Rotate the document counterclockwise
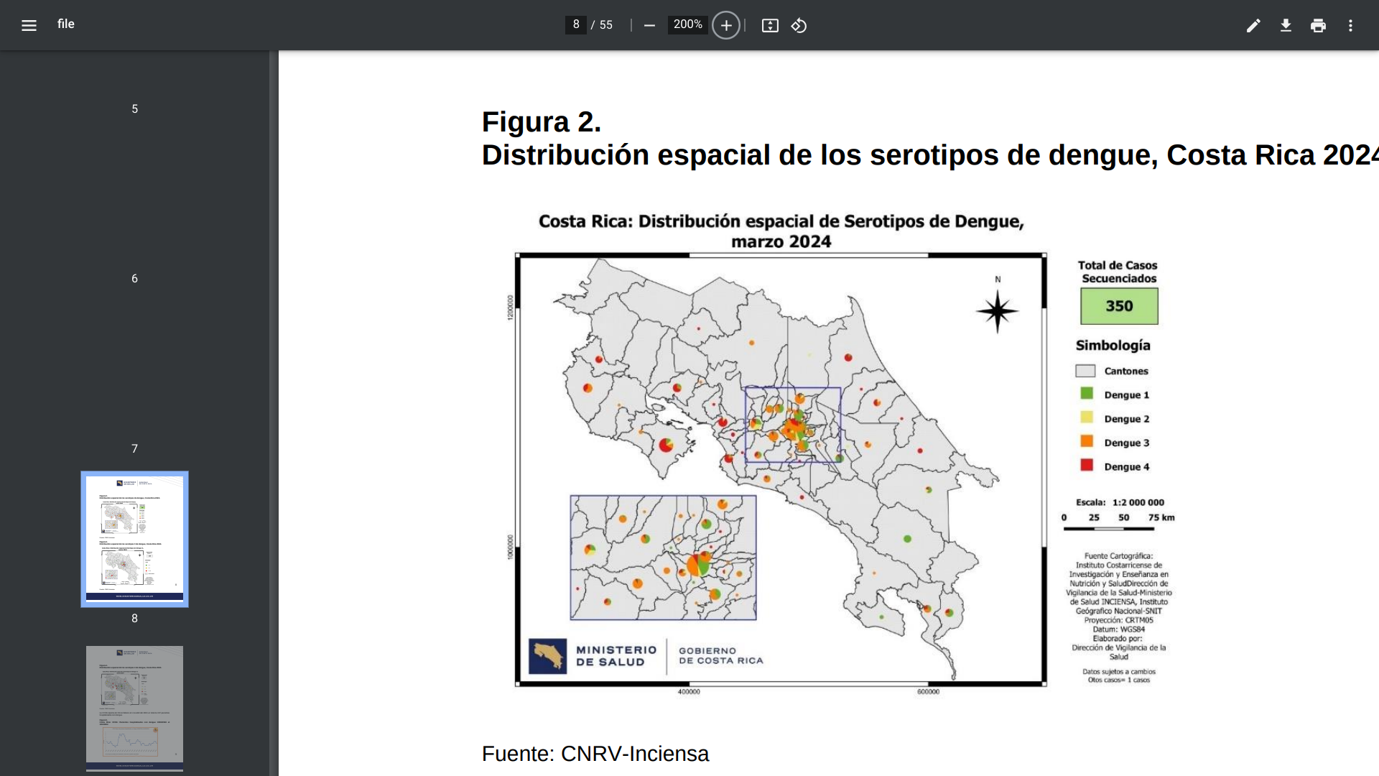 pos(799,25)
